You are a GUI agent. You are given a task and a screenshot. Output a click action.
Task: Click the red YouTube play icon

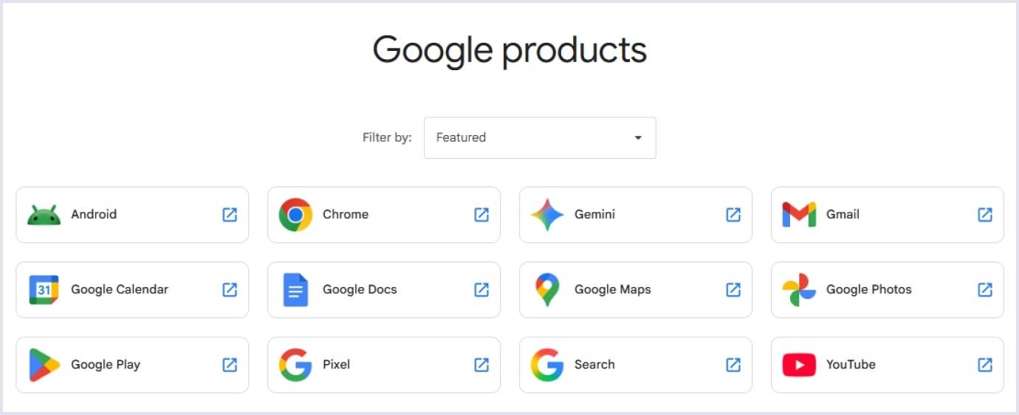click(799, 365)
